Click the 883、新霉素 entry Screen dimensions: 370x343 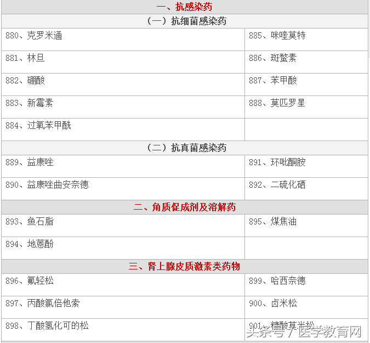point(30,103)
